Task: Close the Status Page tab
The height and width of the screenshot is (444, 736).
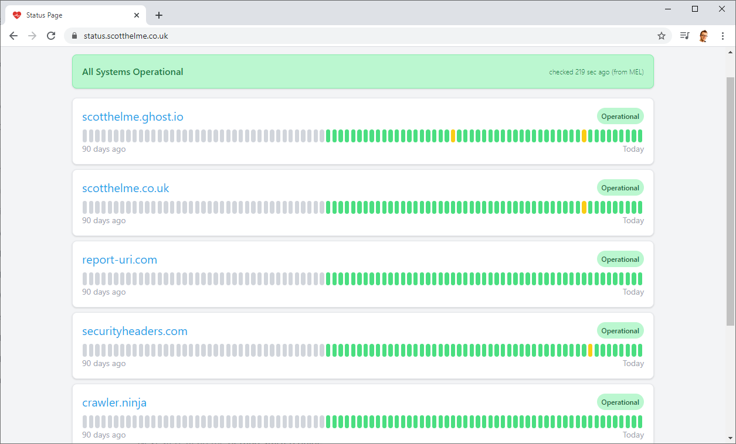Action: click(137, 15)
